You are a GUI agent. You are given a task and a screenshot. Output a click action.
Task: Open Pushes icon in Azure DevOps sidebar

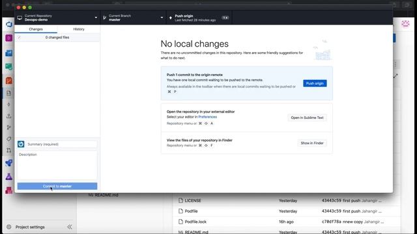pyautogui.click(x=8, y=116)
